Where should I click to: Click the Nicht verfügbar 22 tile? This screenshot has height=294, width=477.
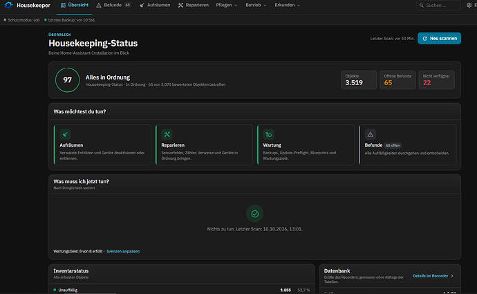click(436, 80)
